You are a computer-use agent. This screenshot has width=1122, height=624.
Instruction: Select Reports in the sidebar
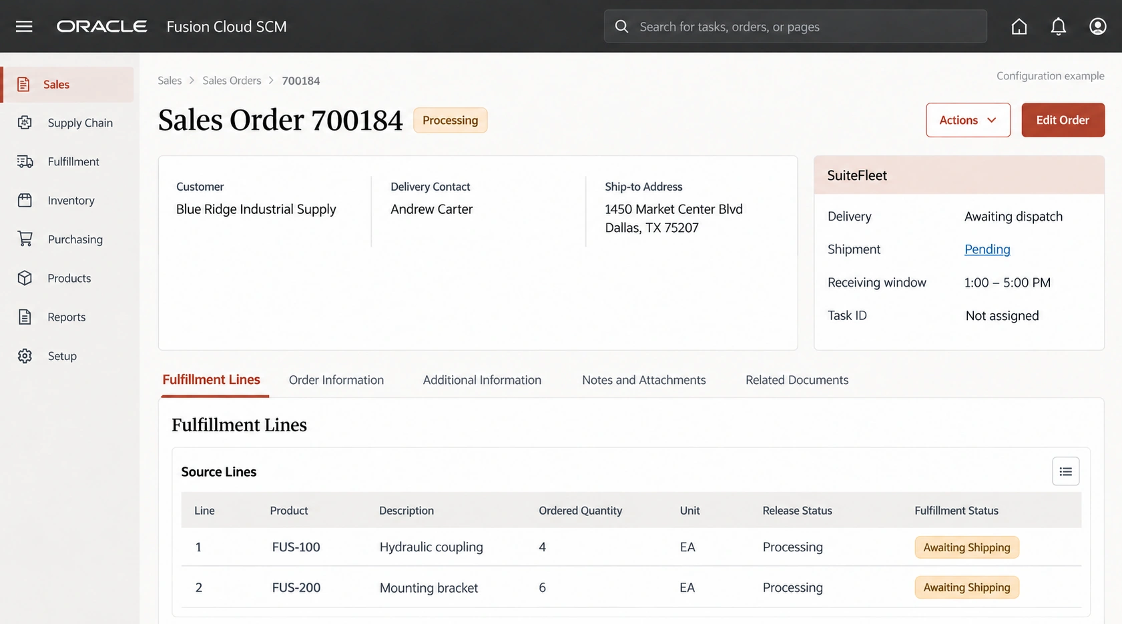click(x=68, y=317)
